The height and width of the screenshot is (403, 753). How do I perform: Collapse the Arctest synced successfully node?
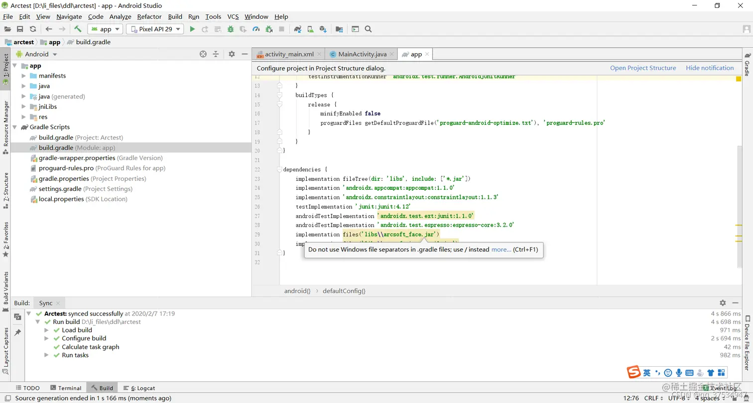coord(29,314)
